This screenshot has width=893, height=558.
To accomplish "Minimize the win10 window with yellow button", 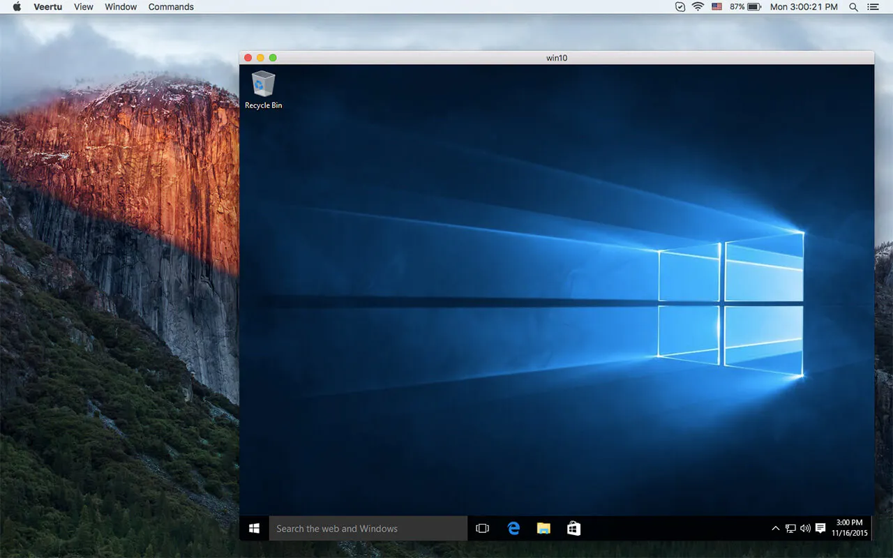I will click(261, 58).
